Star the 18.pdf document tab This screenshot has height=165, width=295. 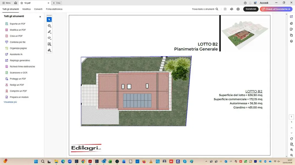pyautogui.click(x=22, y=3)
